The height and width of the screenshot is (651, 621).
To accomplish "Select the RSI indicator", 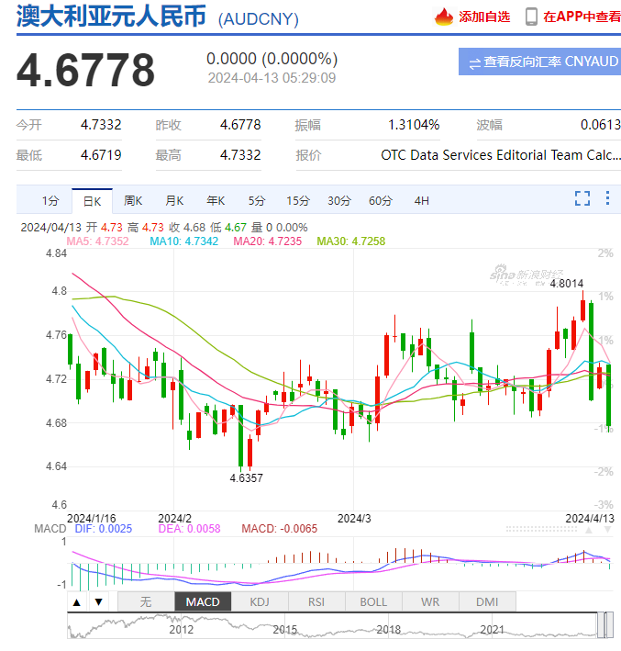I will (x=316, y=602).
